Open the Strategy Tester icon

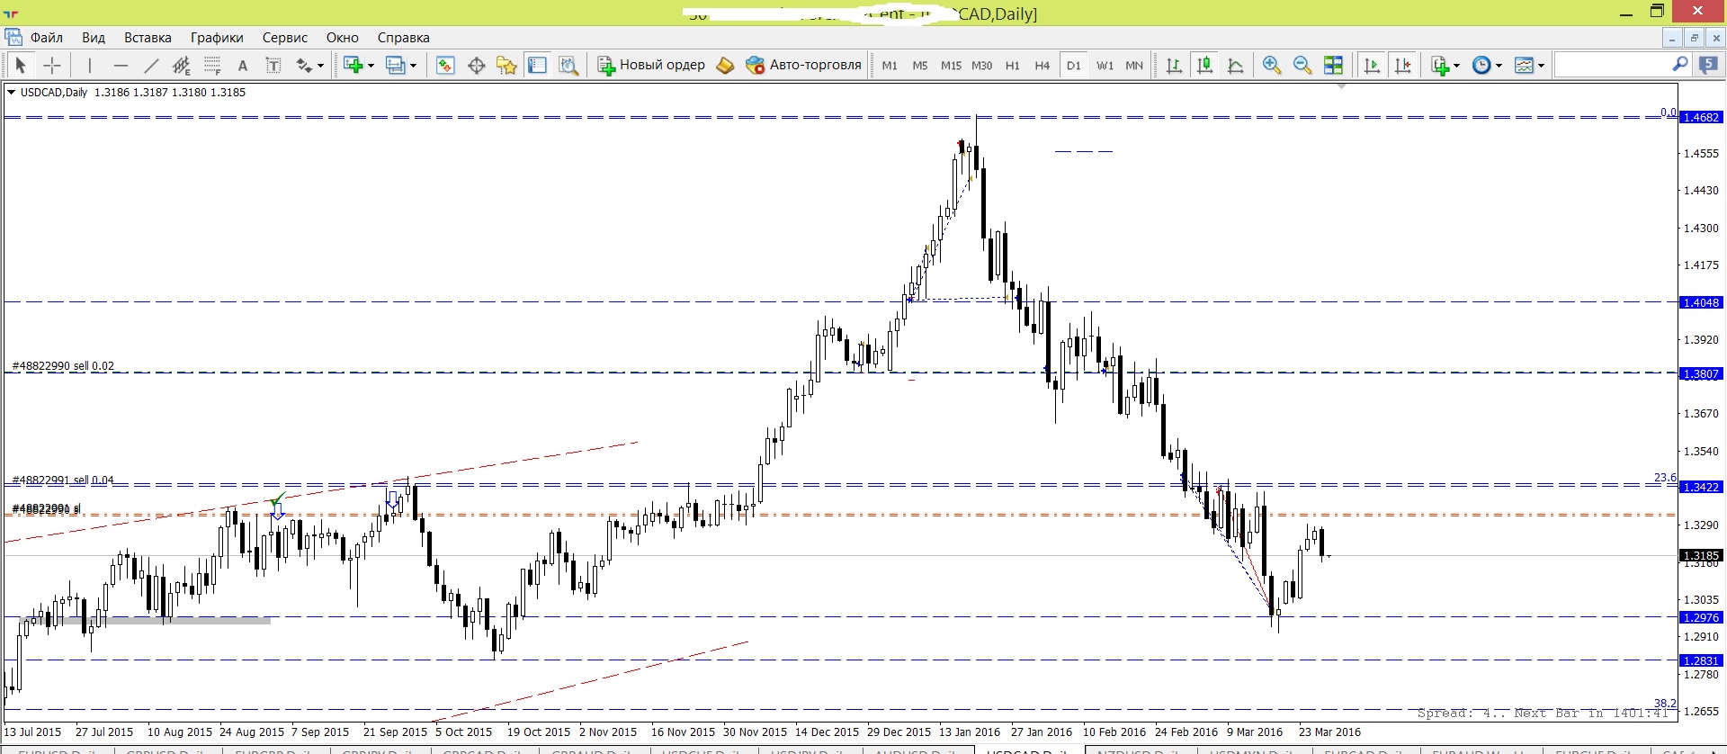(568, 65)
